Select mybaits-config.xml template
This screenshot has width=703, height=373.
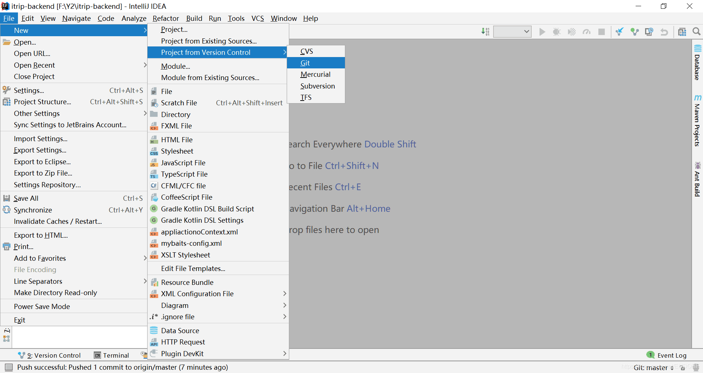[218, 243]
